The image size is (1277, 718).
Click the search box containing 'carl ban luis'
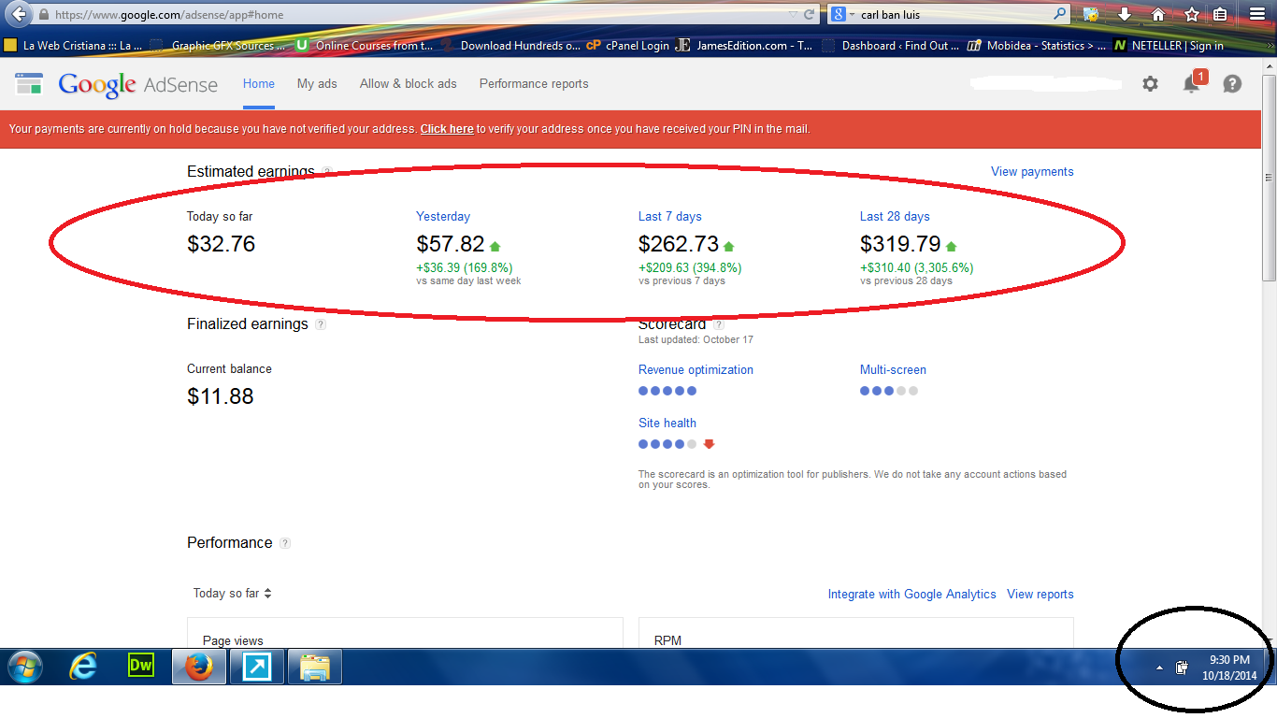click(x=954, y=14)
